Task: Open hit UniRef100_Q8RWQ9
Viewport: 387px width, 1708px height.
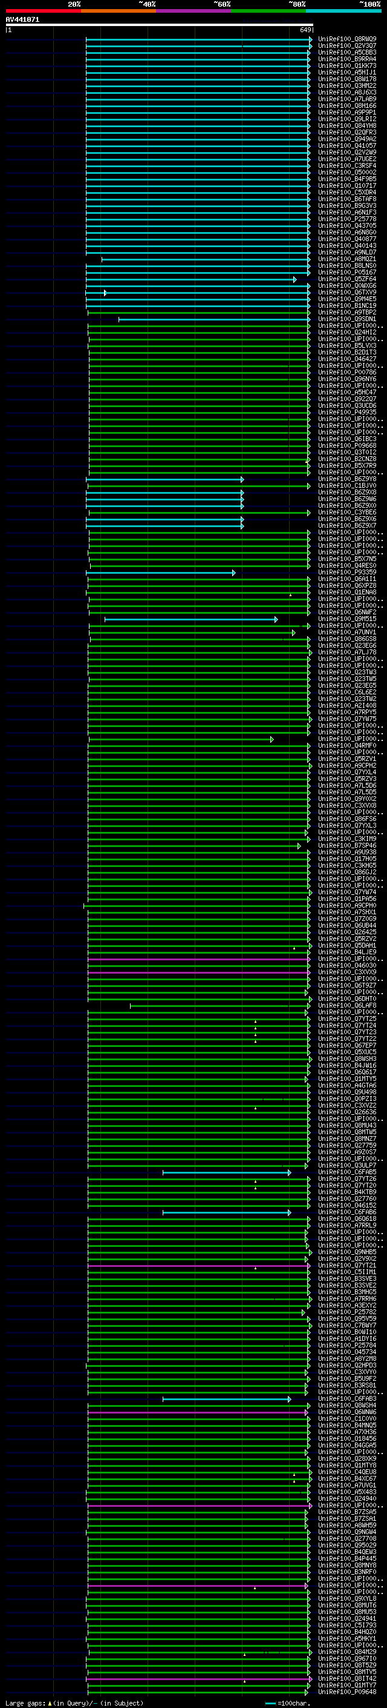Action: point(347,39)
